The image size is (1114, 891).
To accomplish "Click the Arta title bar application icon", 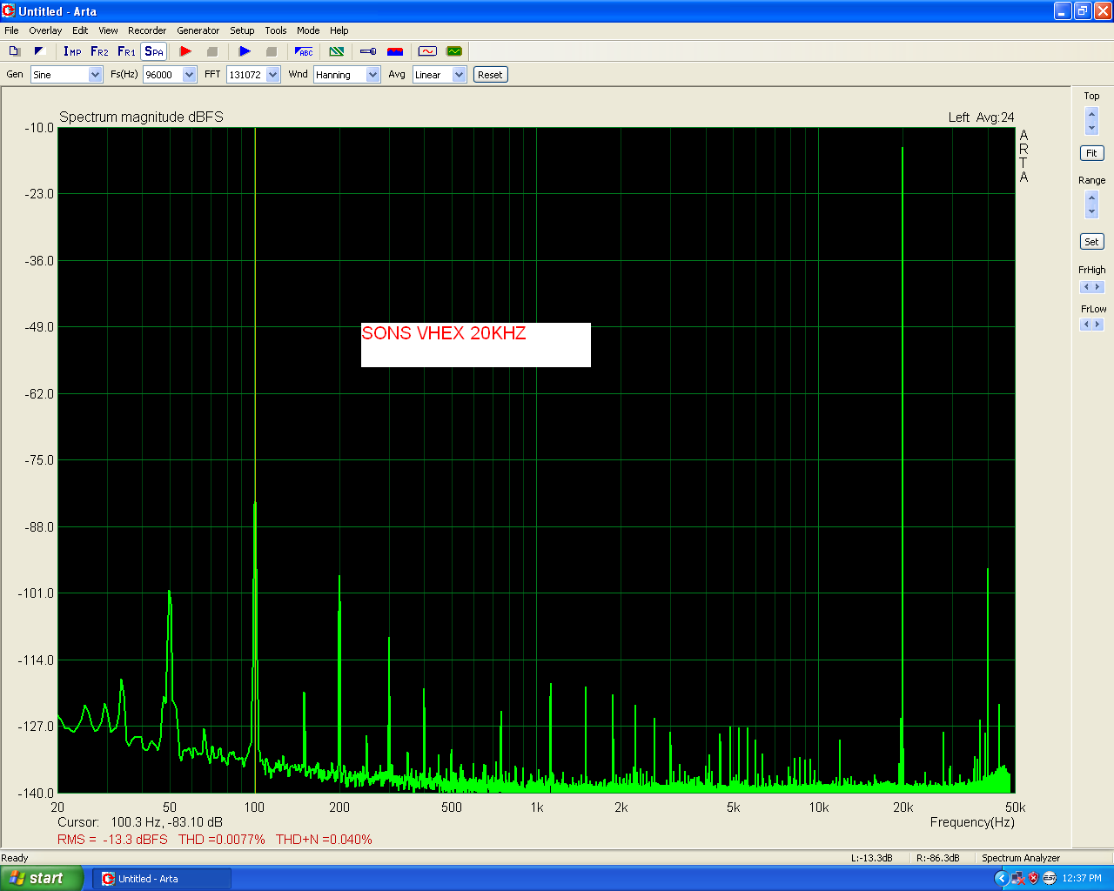I will point(9,11).
